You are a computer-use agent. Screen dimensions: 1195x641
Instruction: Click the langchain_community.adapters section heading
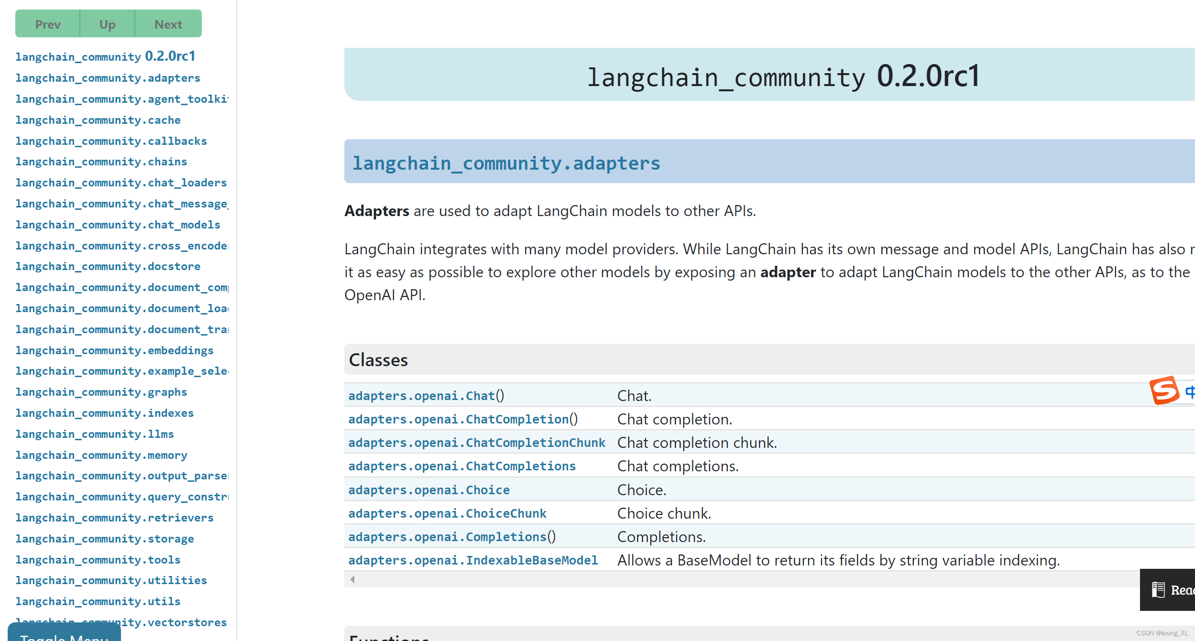(506, 163)
